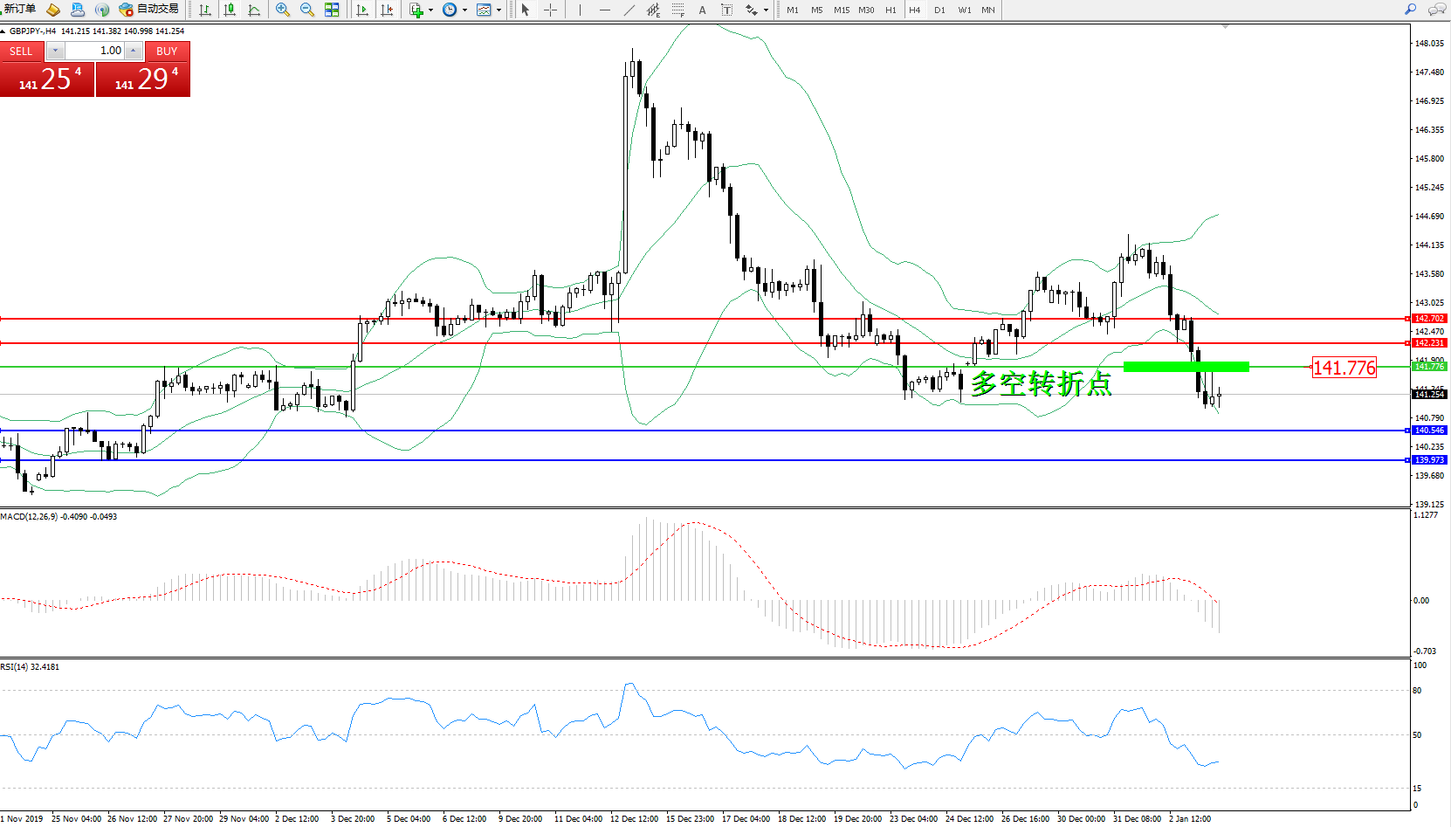Toggle chart shift button
The image size is (1451, 827).
387,10
